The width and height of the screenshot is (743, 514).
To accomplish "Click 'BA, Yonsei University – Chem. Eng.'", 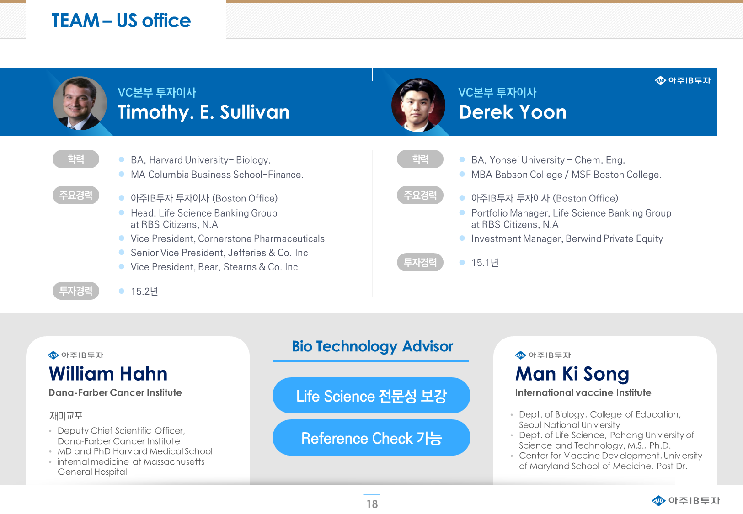I will click(x=548, y=160).
